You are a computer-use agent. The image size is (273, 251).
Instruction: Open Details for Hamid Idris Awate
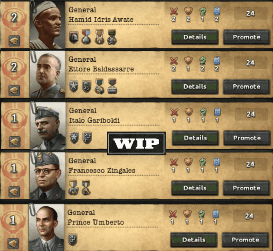(x=195, y=37)
